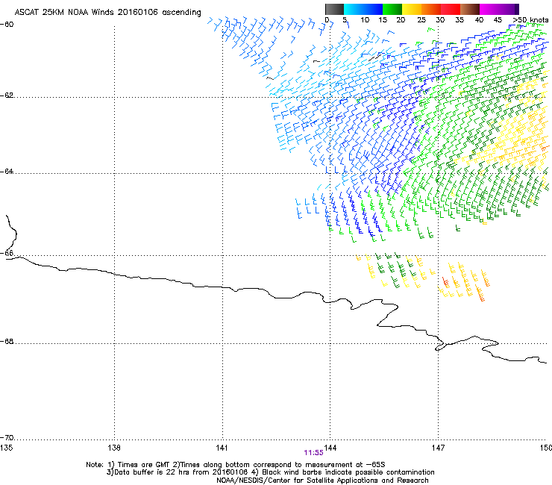Pick the blue 10-15 knots legend swatch
Viewport: 552px width, 485px height.
click(373, 9)
